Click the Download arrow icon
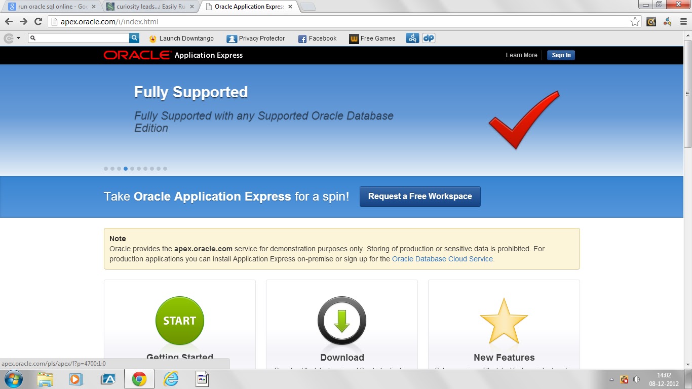The width and height of the screenshot is (692, 389). coord(342,321)
